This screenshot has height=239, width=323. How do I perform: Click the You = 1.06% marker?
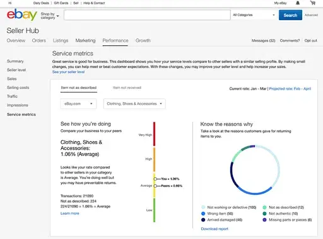155,179
